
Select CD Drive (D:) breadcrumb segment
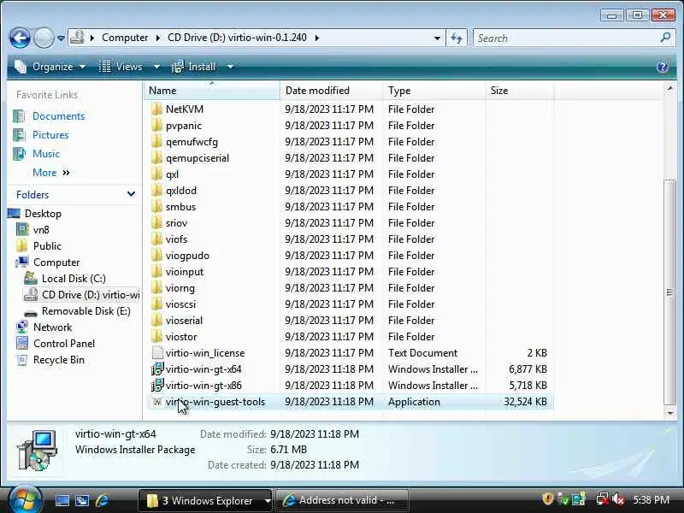237,38
